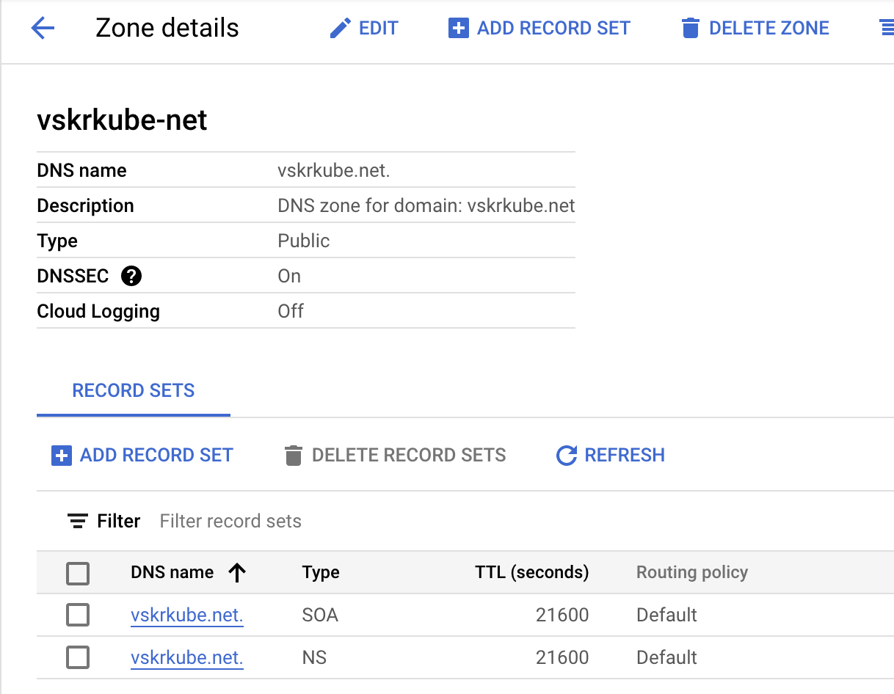Toggle the select-all checkbox in table header

(78, 573)
